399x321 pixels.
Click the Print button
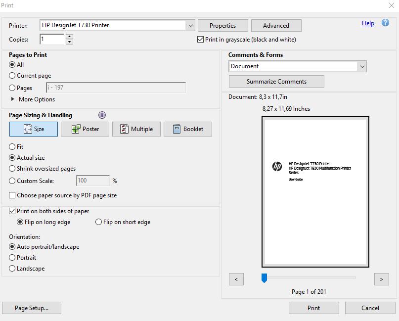314,308
